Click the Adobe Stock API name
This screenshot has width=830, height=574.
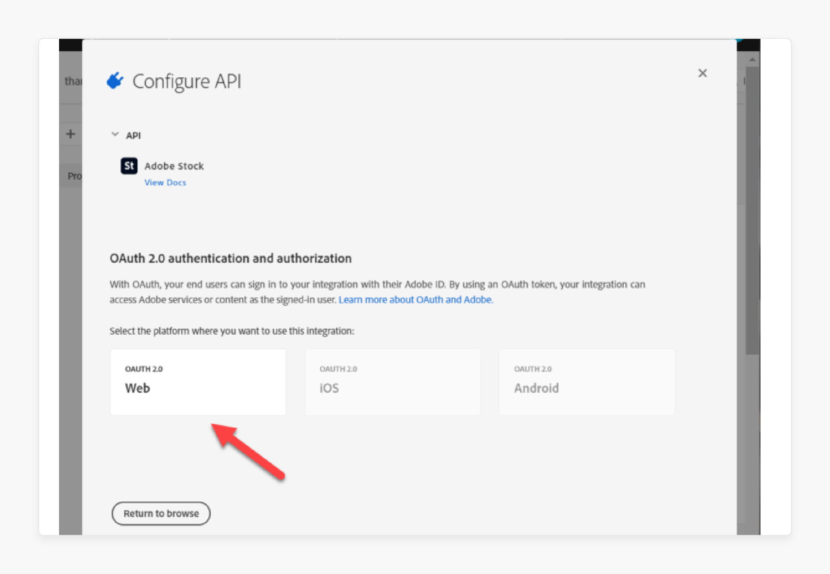click(174, 166)
